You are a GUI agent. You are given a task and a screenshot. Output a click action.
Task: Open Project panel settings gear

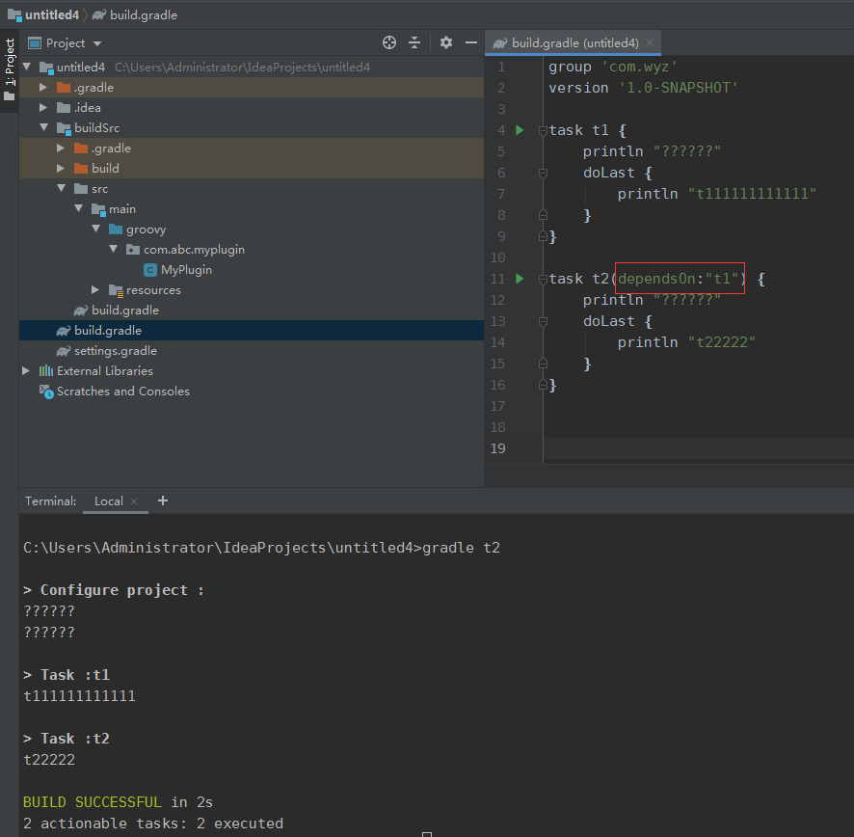[445, 42]
